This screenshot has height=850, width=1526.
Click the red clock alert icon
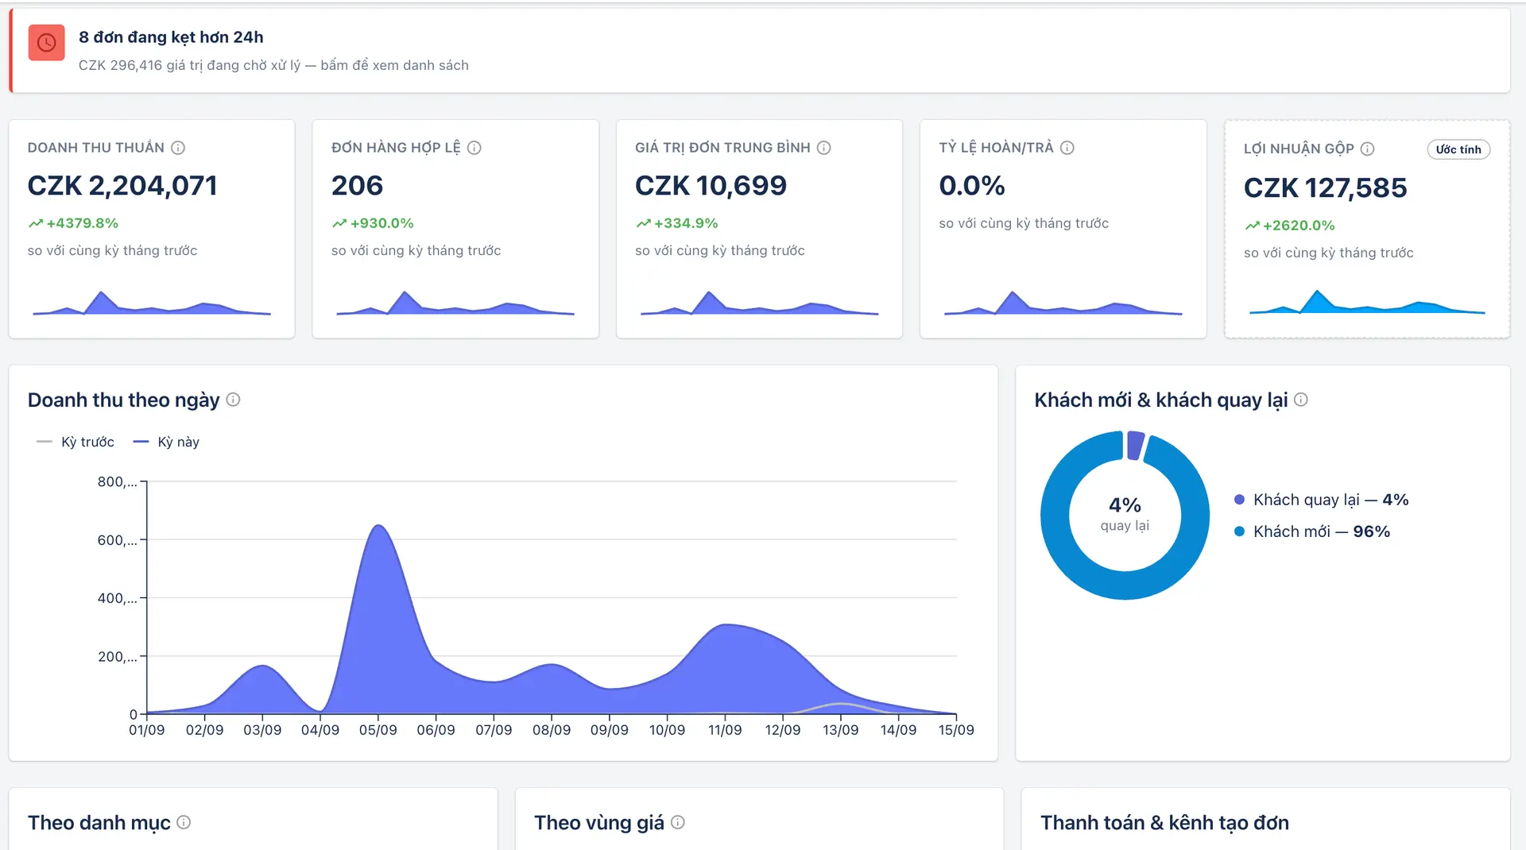tap(46, 43)
